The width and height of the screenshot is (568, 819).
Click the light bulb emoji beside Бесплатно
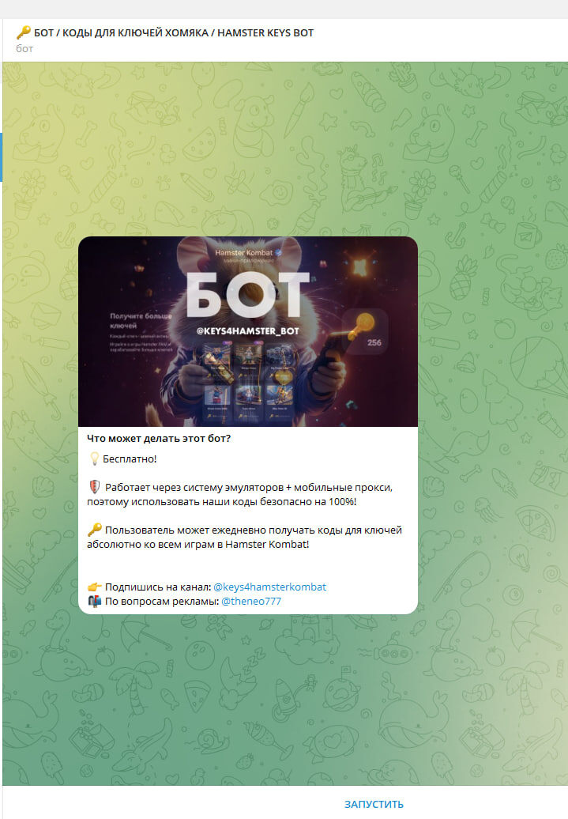[94, 459]
